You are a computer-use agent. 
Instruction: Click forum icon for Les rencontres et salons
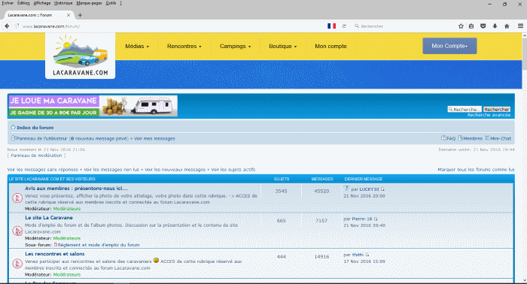(17, 264)
